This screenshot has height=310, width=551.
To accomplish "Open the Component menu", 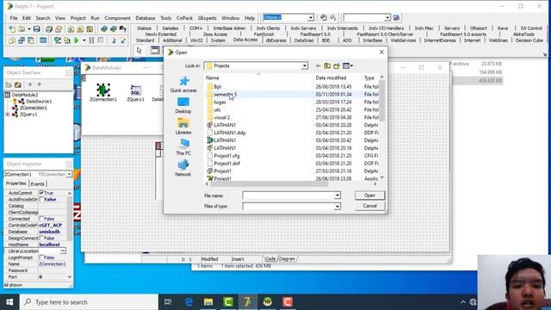I will 117,18.
